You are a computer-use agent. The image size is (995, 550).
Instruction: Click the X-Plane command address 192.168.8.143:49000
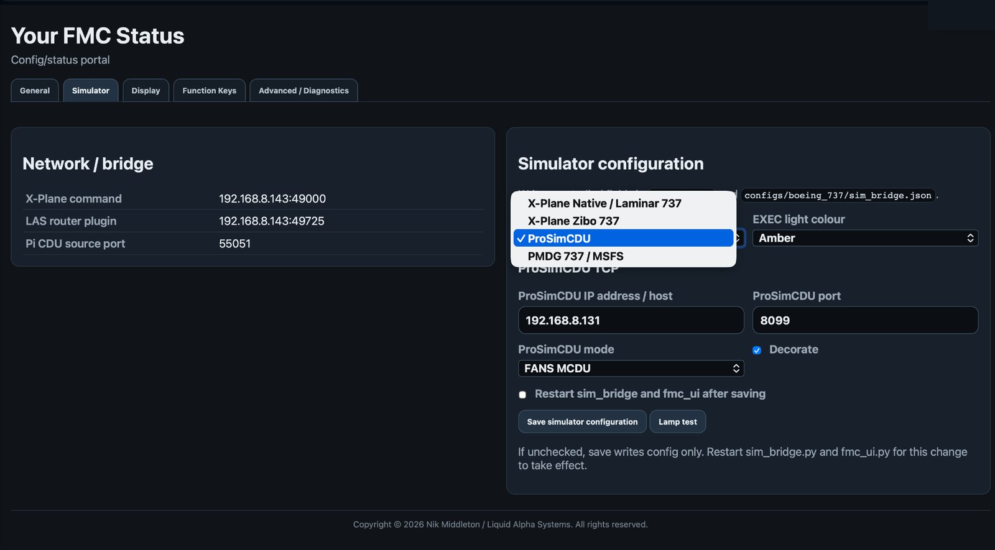tap(272, 199)
